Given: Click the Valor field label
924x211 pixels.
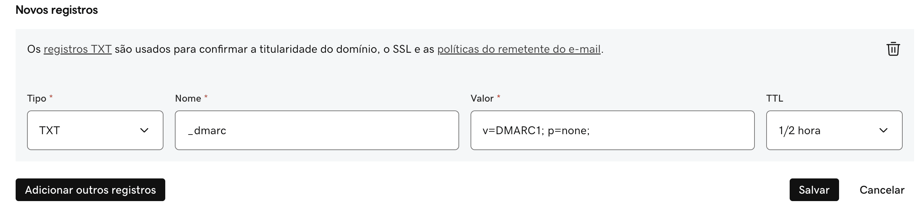Looking at the screenshot, I should (x=483, y=99).
